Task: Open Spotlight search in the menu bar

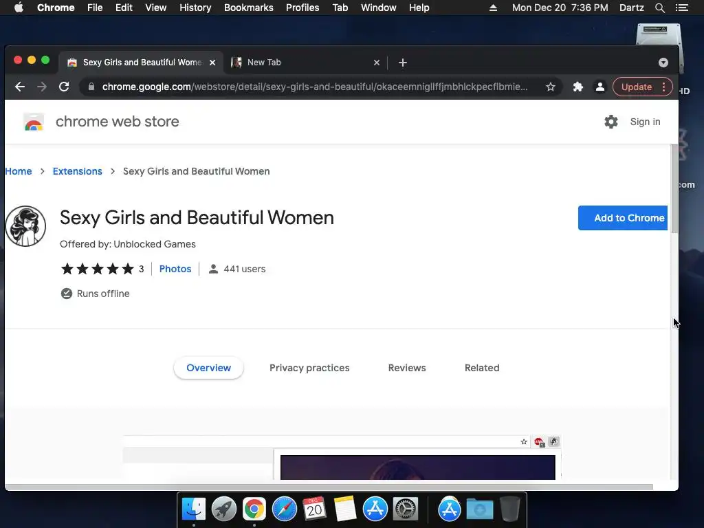Action: [x=659, y=8]
